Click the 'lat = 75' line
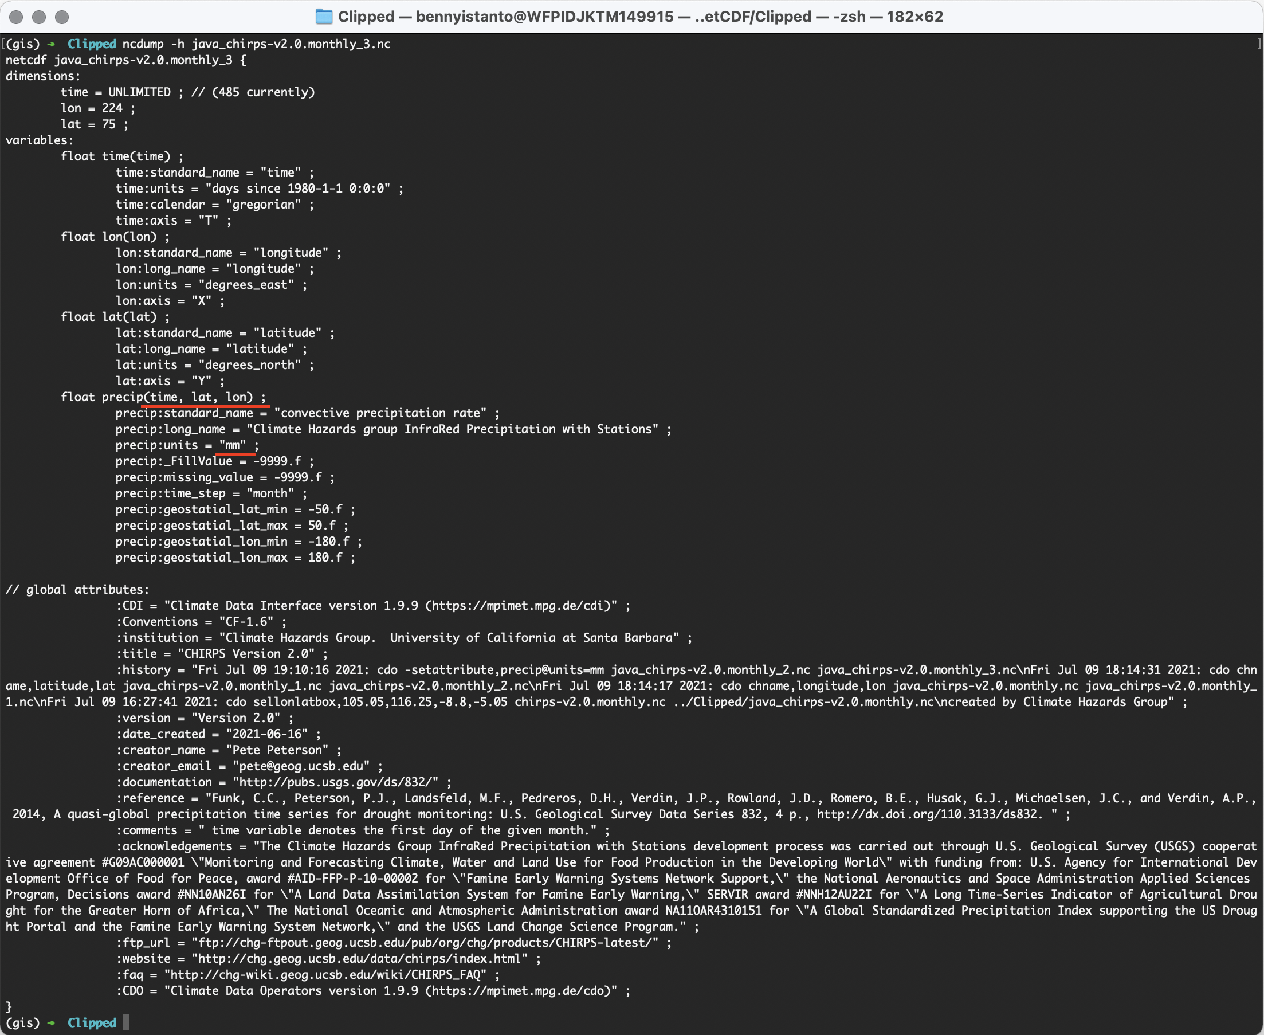1264x1035 pixels. point(94,124)
